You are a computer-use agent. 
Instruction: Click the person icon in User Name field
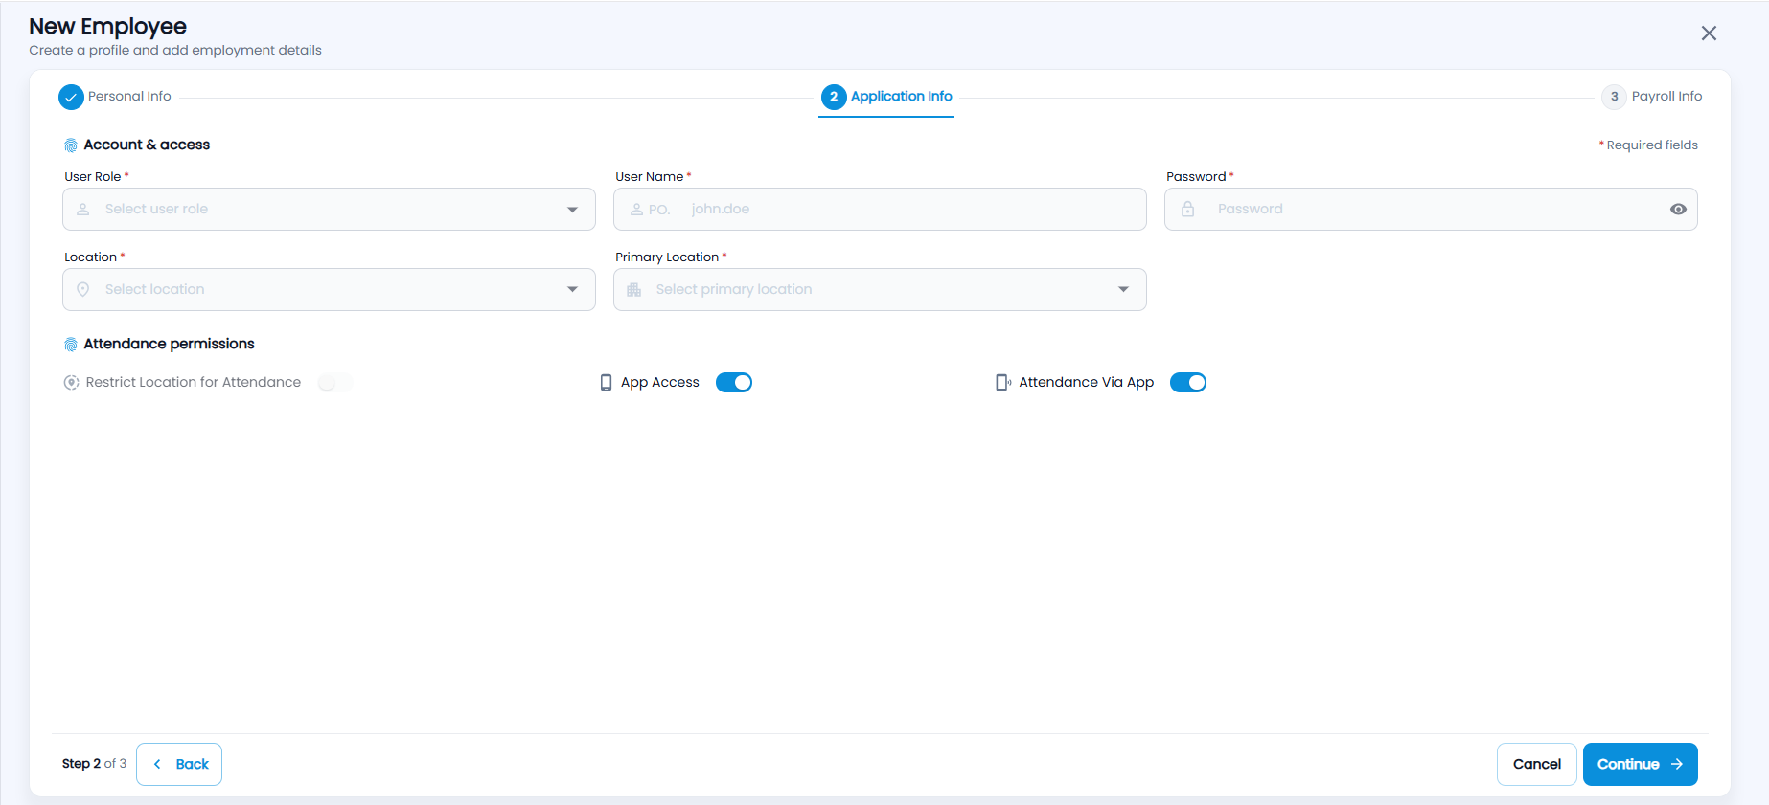pos(636,209)
